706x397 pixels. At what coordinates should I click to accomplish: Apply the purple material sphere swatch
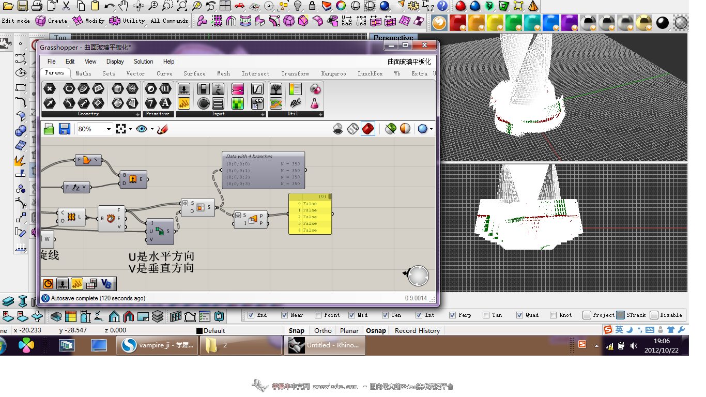pos(570,22)
